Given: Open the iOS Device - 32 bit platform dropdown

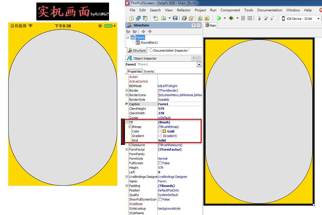Looking at the screenshot, I should click(318, 18).
